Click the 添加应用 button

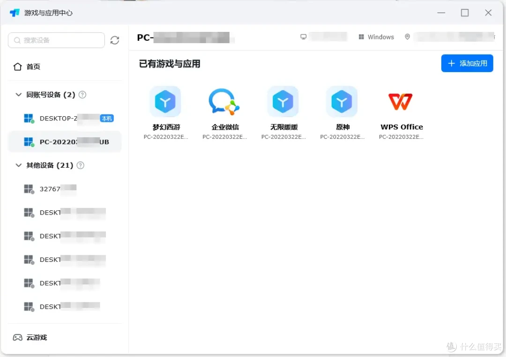pos(467,63)
